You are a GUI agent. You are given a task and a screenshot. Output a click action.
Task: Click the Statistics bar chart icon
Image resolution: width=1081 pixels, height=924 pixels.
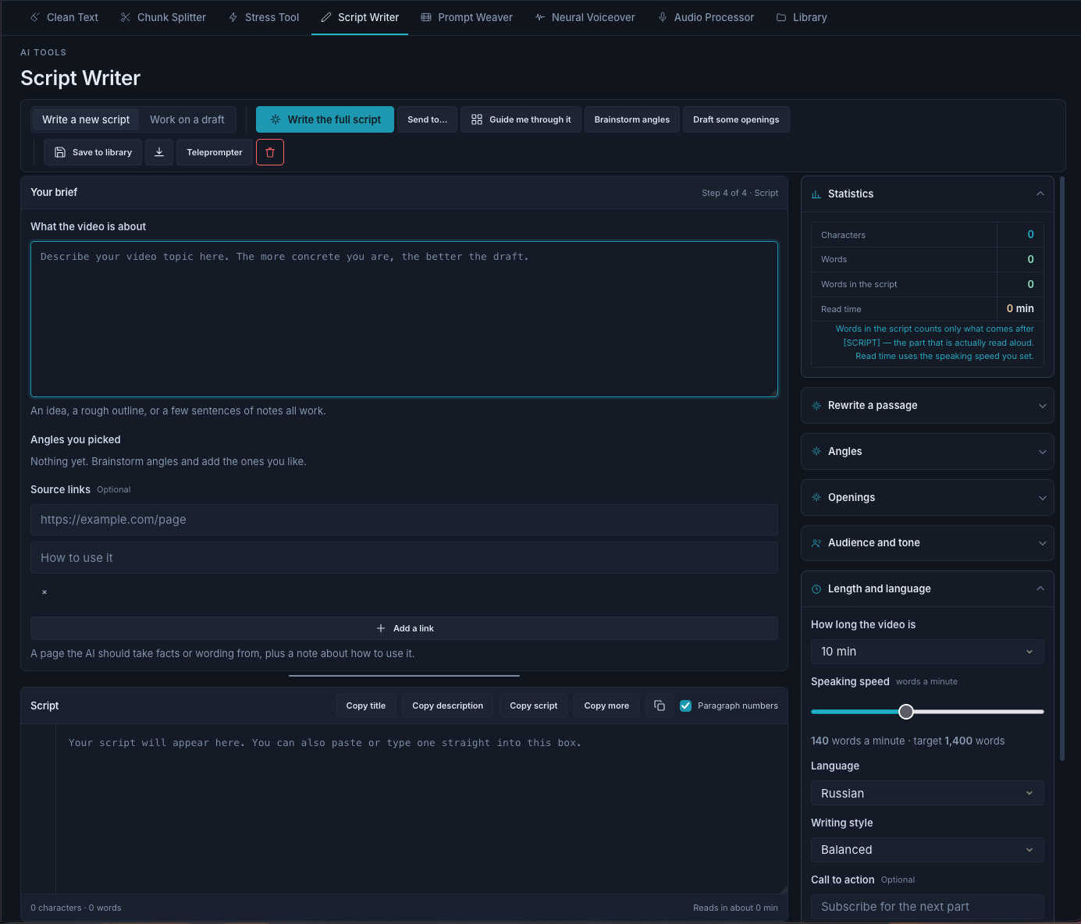pyautogui.click(x=816, y=194)
